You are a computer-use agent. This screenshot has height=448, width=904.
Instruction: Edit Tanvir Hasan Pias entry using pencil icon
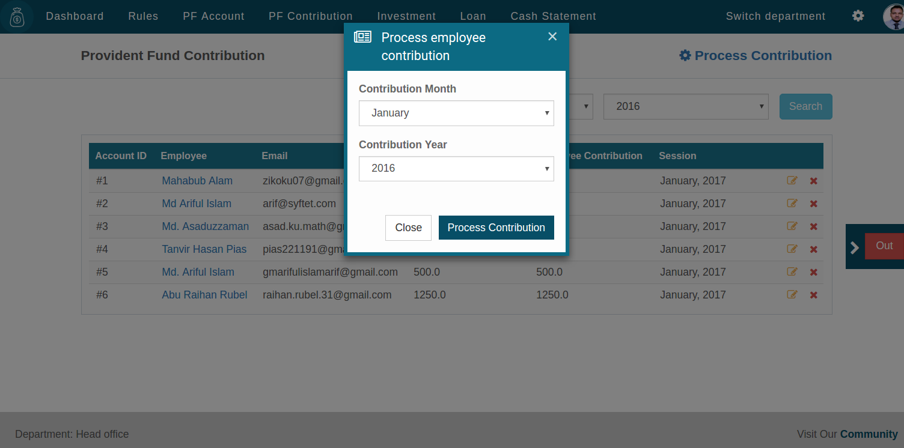[792, 249]
